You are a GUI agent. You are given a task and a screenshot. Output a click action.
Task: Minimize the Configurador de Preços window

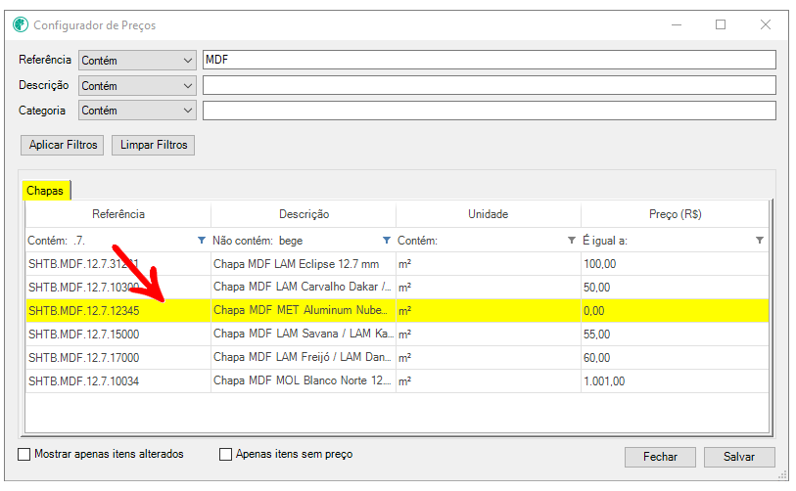(x=677, y=24)
